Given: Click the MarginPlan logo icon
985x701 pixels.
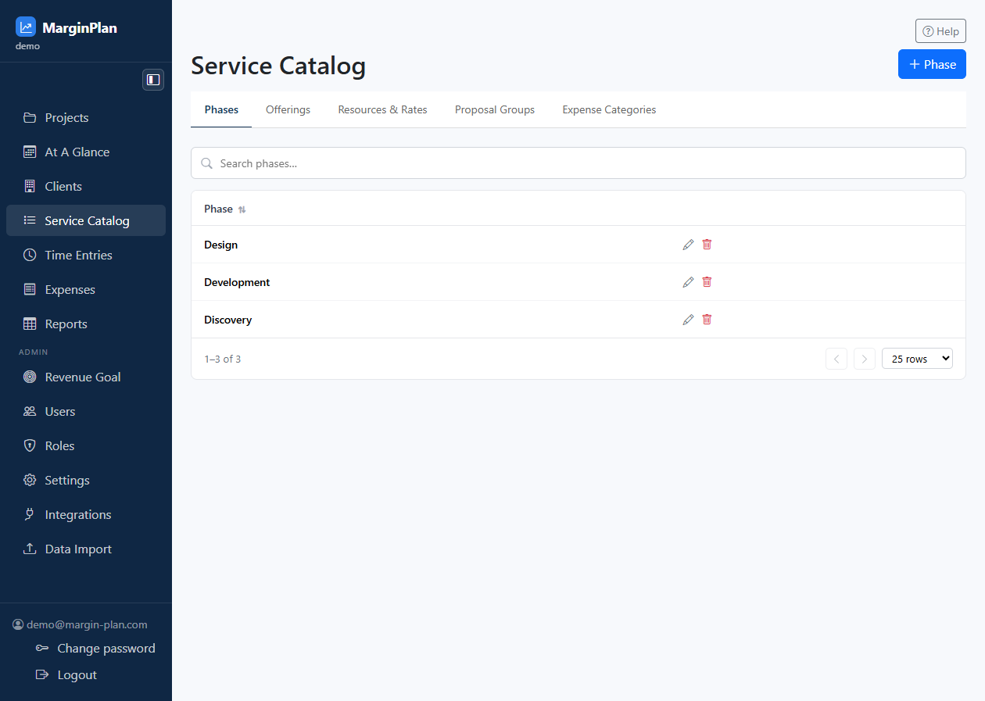Looking at the screenshot, I should [x=26, y=27].
